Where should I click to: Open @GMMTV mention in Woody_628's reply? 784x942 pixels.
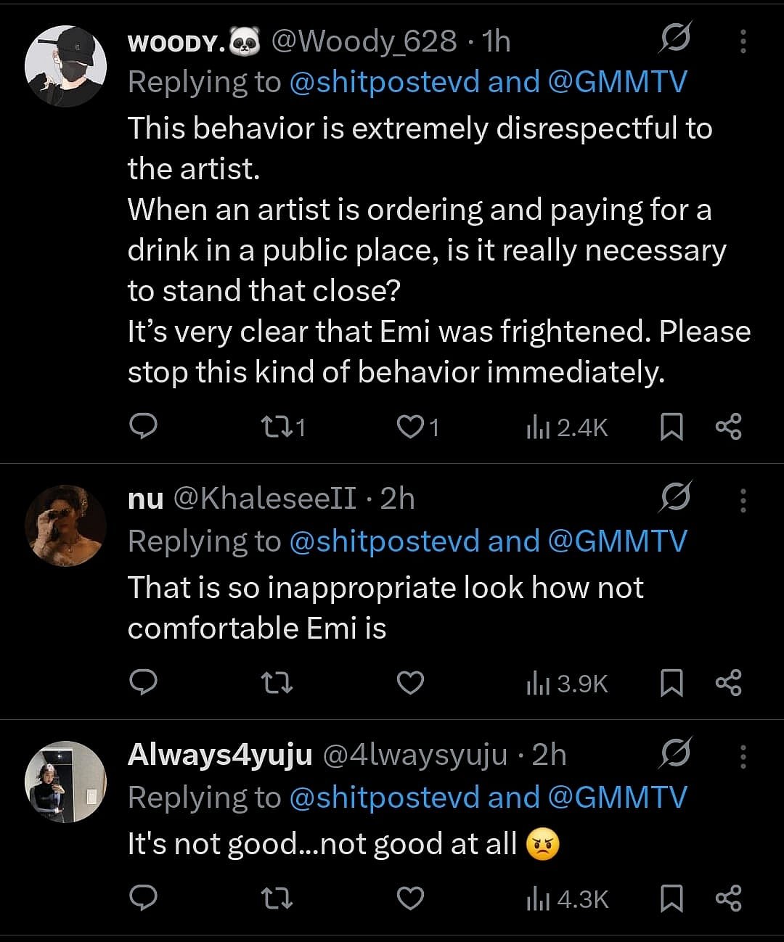(x=617, y=82)
